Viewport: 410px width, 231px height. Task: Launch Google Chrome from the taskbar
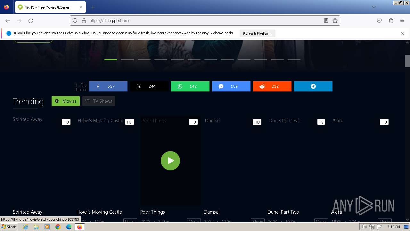(x=58, y=227)
